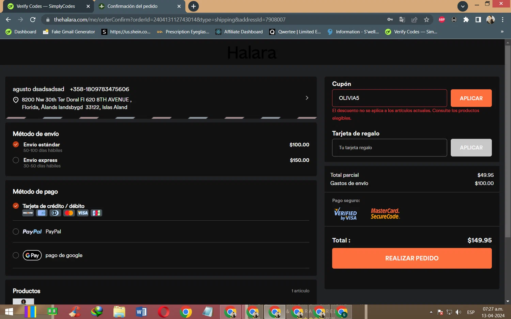Screen dimensions: 511x319
Task: Switch to the Verify Codes — SimplyCodes tab
Action: (49, 6)
